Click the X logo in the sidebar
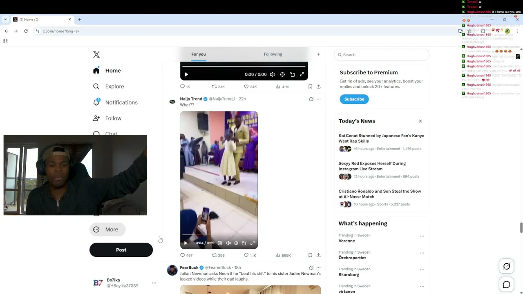 tap(96, 55)
